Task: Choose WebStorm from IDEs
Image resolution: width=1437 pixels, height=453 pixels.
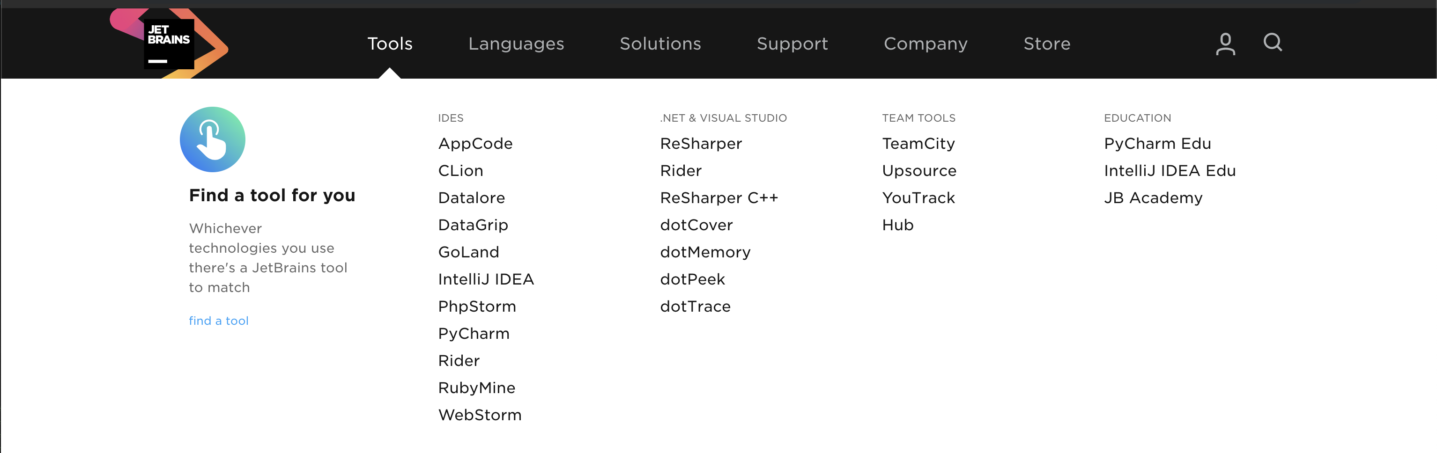Action: click(x=480, y=415)
